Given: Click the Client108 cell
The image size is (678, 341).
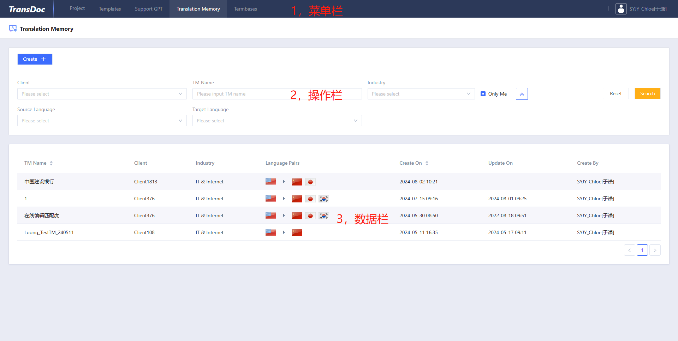Looking at the screenshot, I should coord(144,232).
